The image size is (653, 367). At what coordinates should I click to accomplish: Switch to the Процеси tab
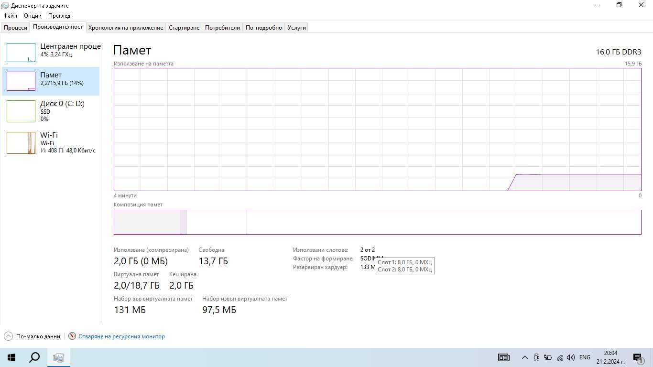(x=16, y=28)
